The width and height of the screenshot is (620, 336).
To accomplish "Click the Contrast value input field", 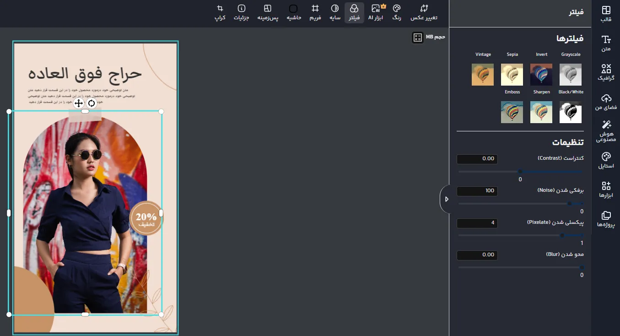I will point(477,159).
